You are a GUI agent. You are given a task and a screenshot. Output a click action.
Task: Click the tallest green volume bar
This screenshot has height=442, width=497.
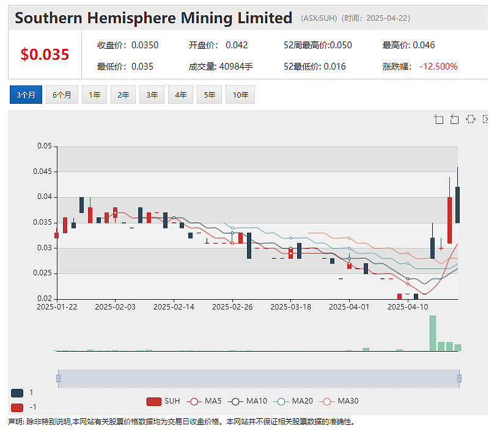click(433, 333)
